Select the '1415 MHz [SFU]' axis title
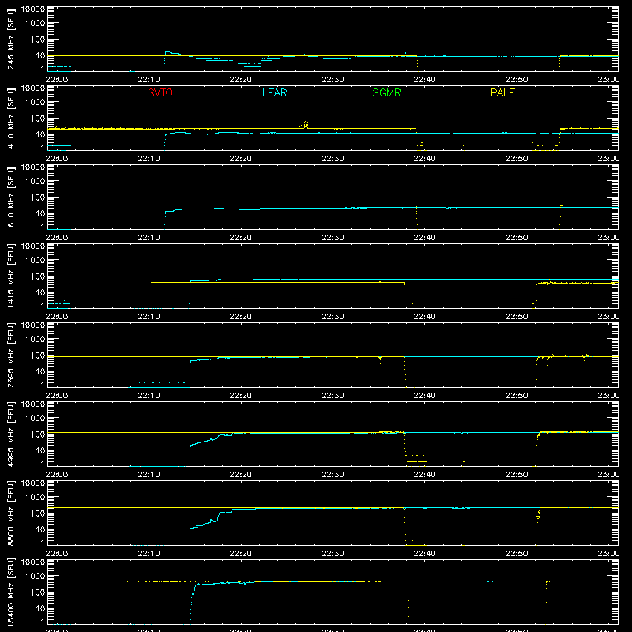Screen dimensions: 632x632 tap(11, 276)
